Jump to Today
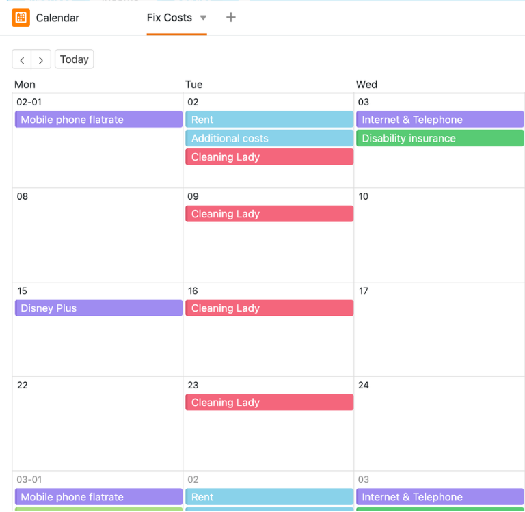 (x=75, y=59)
